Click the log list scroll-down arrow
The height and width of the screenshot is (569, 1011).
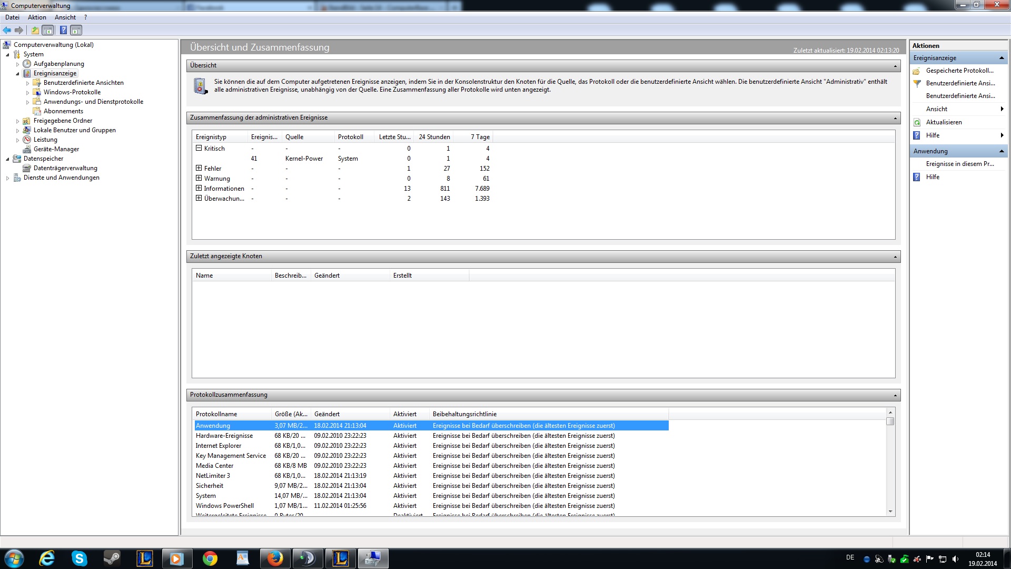pyautogui.click(x=890, y=511)
